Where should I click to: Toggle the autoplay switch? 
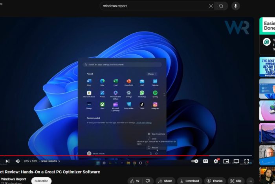click(194, 161)
